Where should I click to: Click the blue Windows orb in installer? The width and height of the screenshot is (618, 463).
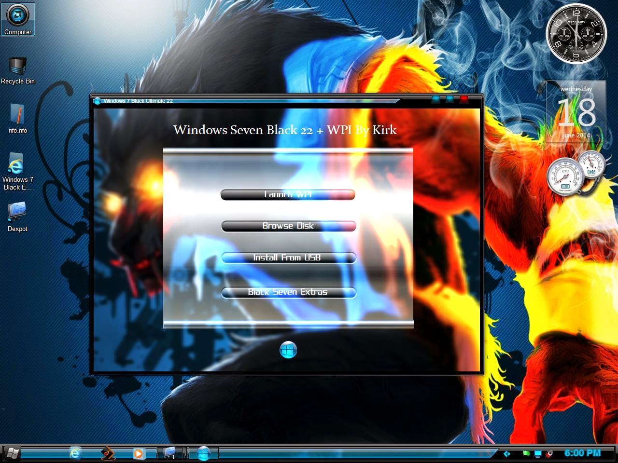[288, 350]
